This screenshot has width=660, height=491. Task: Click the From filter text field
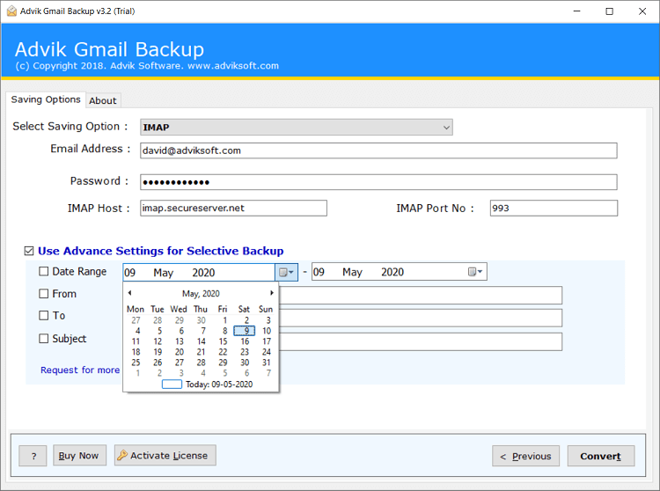coord(421,296)
